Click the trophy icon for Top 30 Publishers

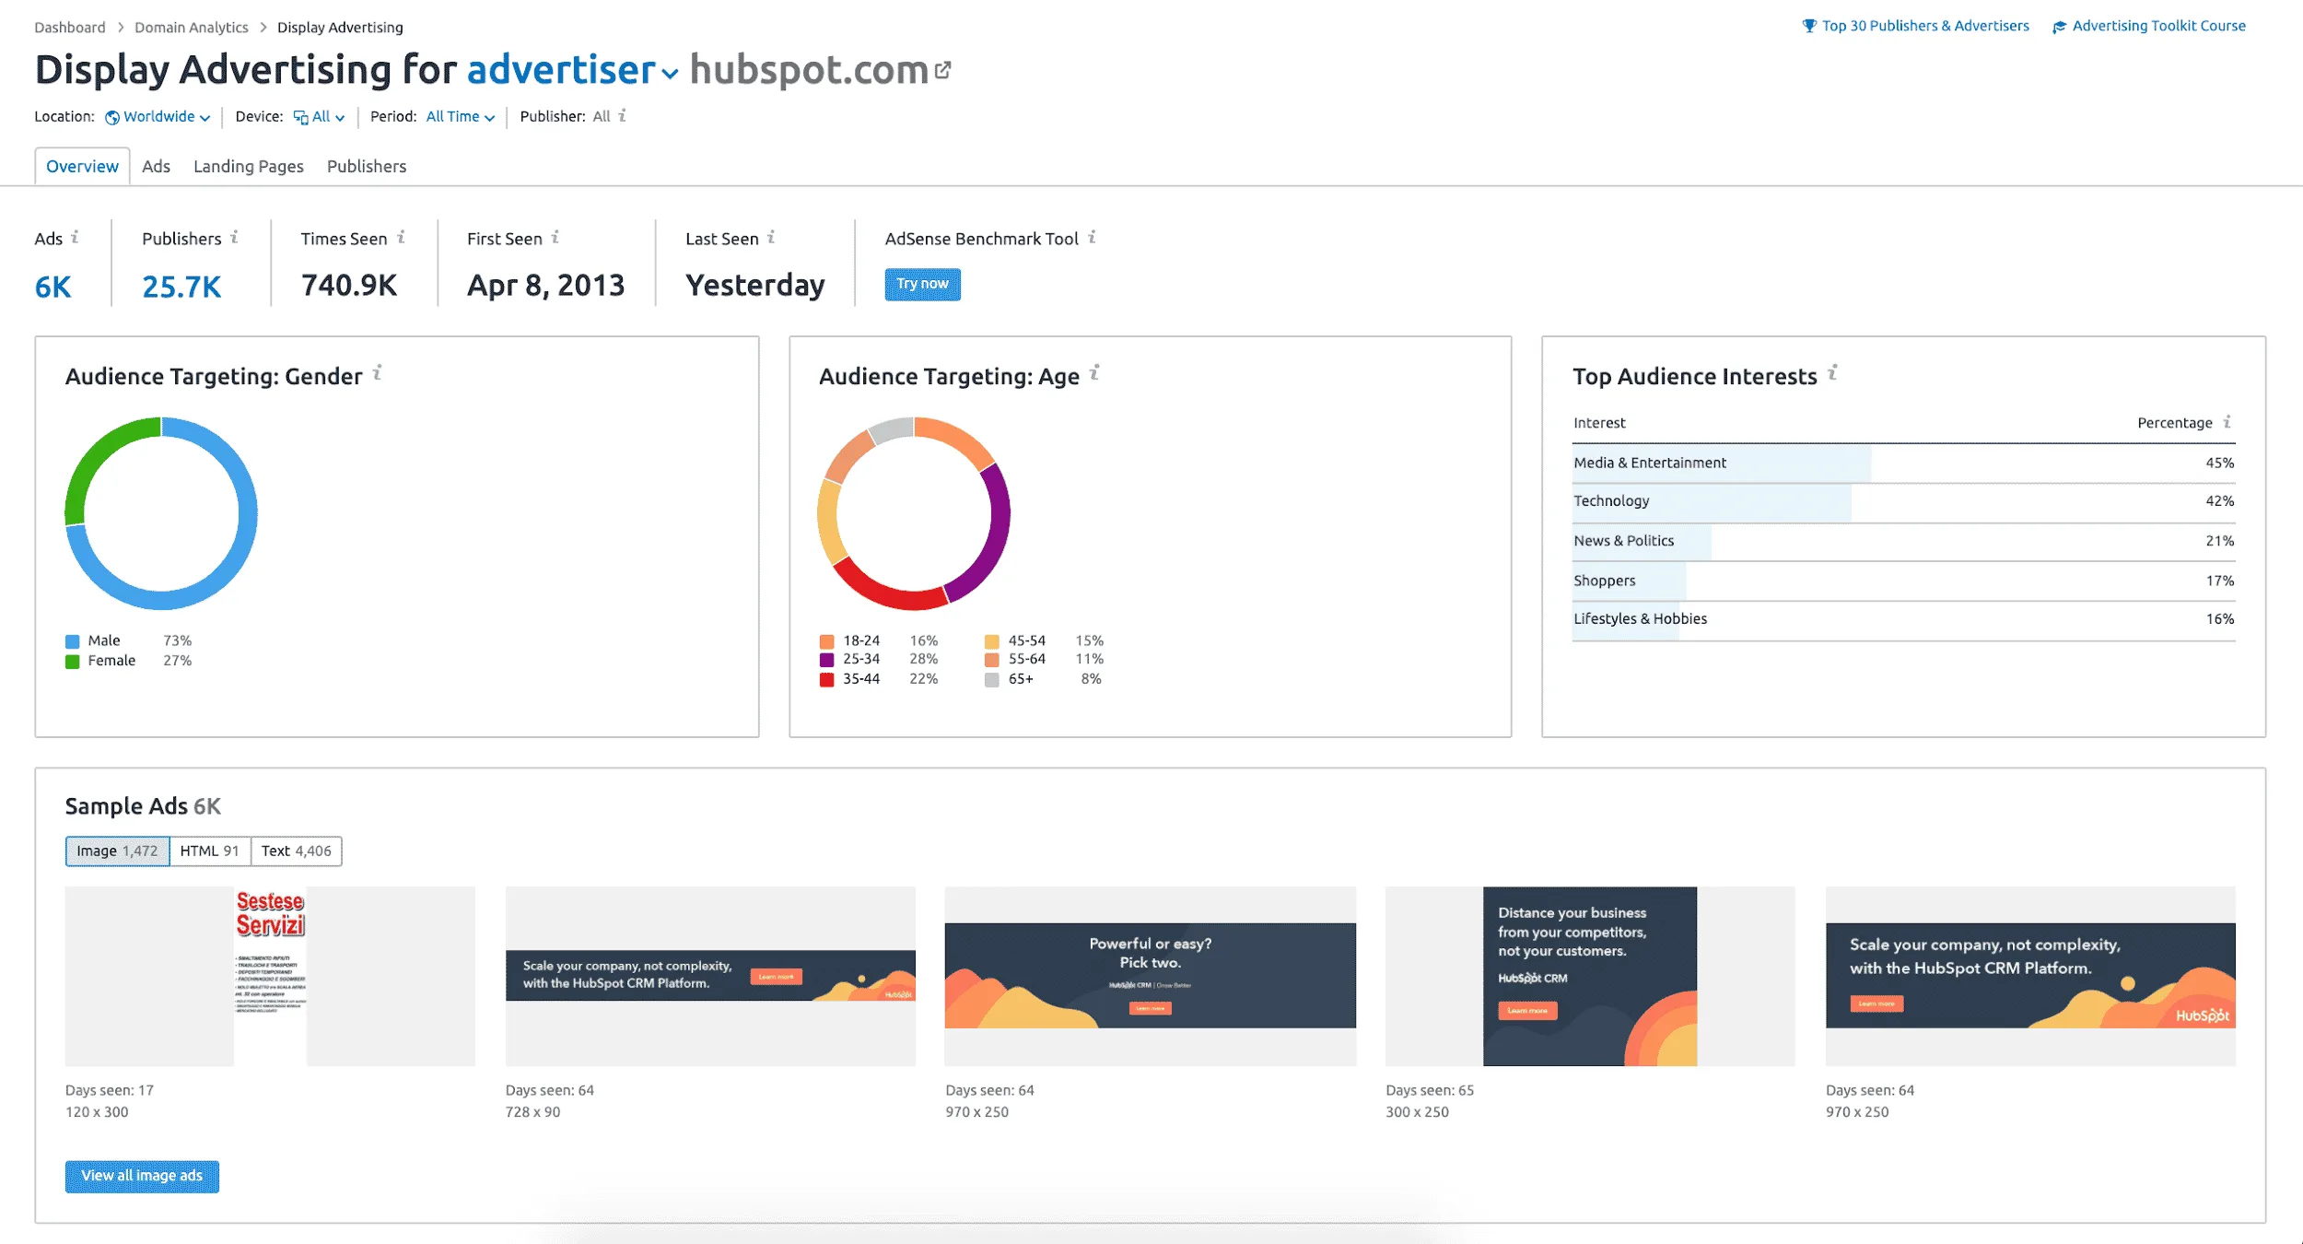coord(1809,26)
